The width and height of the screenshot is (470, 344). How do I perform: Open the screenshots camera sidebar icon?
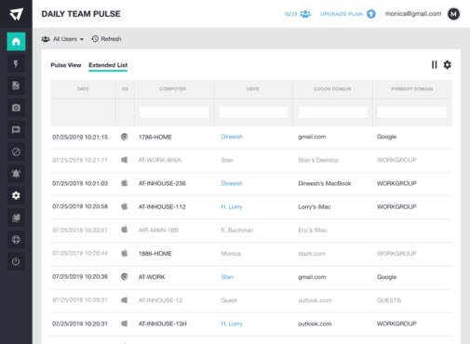(16, 108)
